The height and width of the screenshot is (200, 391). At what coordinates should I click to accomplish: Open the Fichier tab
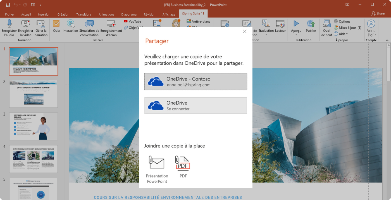click(x=9, y=14)
